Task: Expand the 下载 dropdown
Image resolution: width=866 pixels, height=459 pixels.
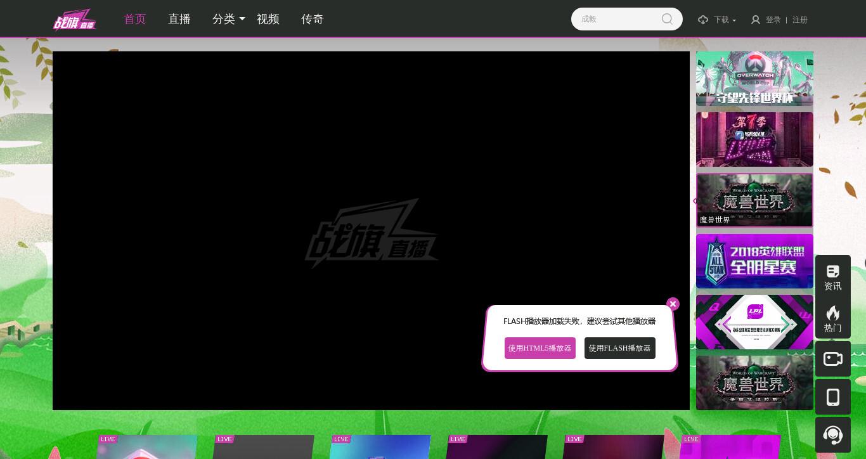Action: coord(725,20)
